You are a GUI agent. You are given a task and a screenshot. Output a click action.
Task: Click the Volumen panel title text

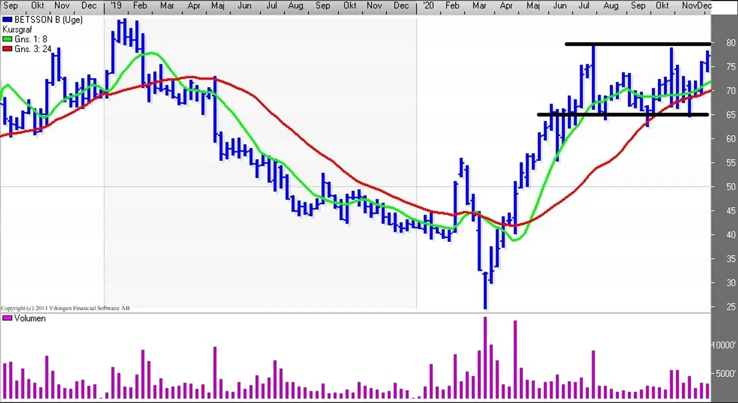pyautogui.click(x=30, y=319)
